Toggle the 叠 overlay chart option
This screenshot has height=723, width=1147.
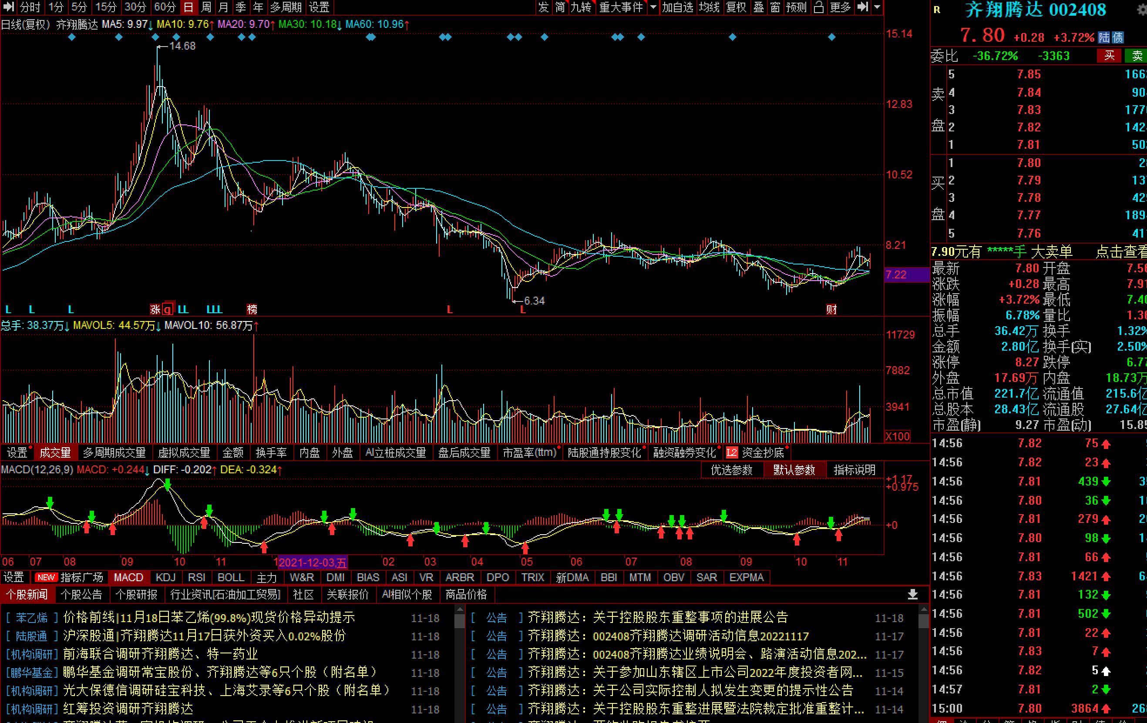point(759,7)
